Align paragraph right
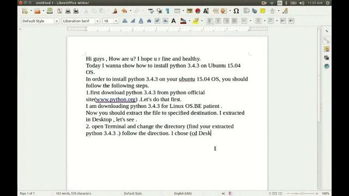349x196 pixels. pyautogui.click(x=226, y=21)
